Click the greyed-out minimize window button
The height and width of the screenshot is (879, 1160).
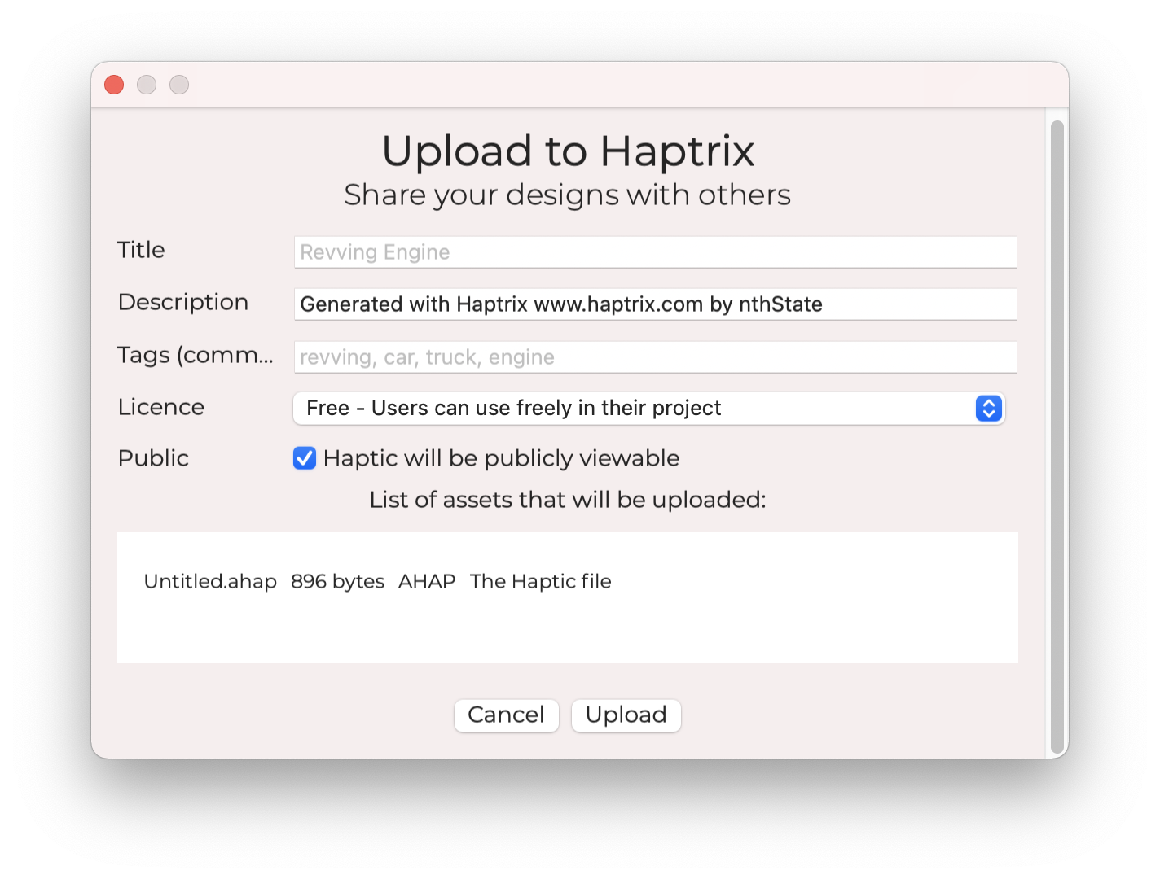click(147, 85)
